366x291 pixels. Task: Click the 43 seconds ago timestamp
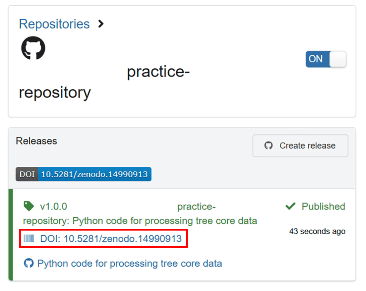[317, 231]
